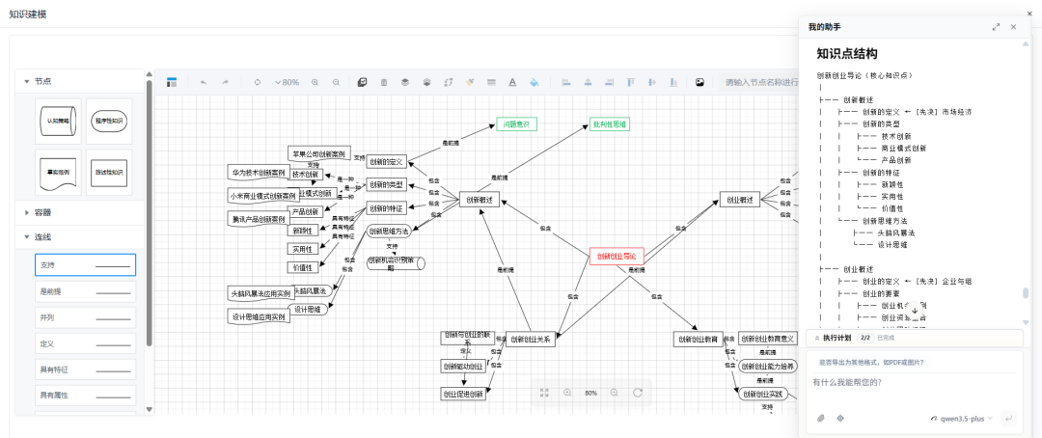Send message with the enter arrow button
Screen dimensions: 1042x438
1009,418
